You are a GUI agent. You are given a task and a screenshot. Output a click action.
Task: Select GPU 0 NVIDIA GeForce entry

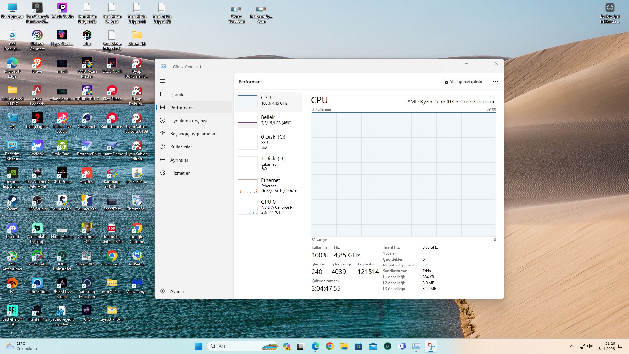[268, 207]
